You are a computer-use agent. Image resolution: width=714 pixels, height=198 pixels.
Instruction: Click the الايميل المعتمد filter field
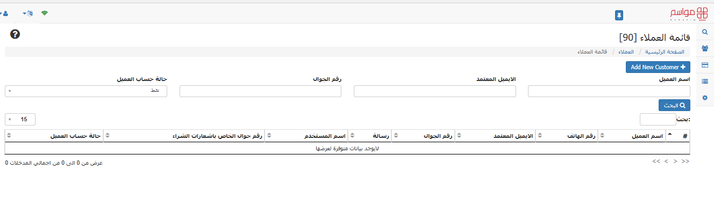(435, 91)
